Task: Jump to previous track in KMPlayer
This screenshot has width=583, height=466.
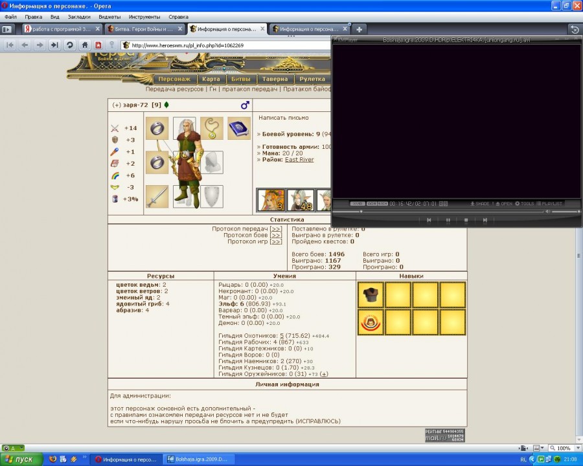Action: 429,220
